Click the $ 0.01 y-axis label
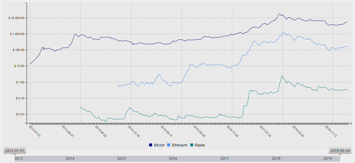This screenshot has height=163, width=355. [20, 114]
